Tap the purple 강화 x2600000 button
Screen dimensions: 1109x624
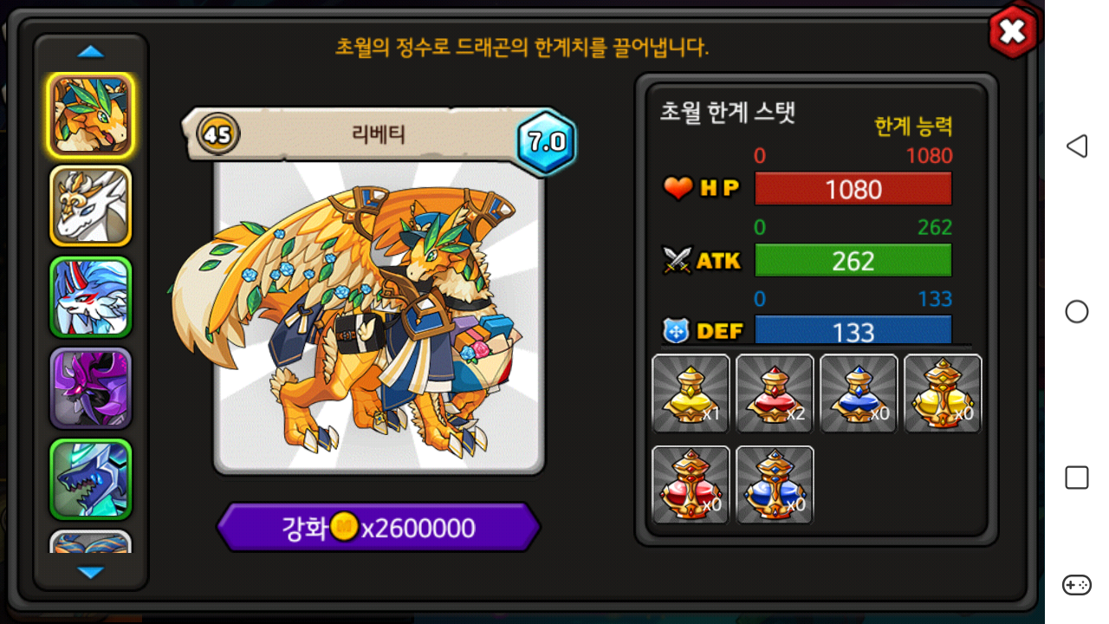379,527
